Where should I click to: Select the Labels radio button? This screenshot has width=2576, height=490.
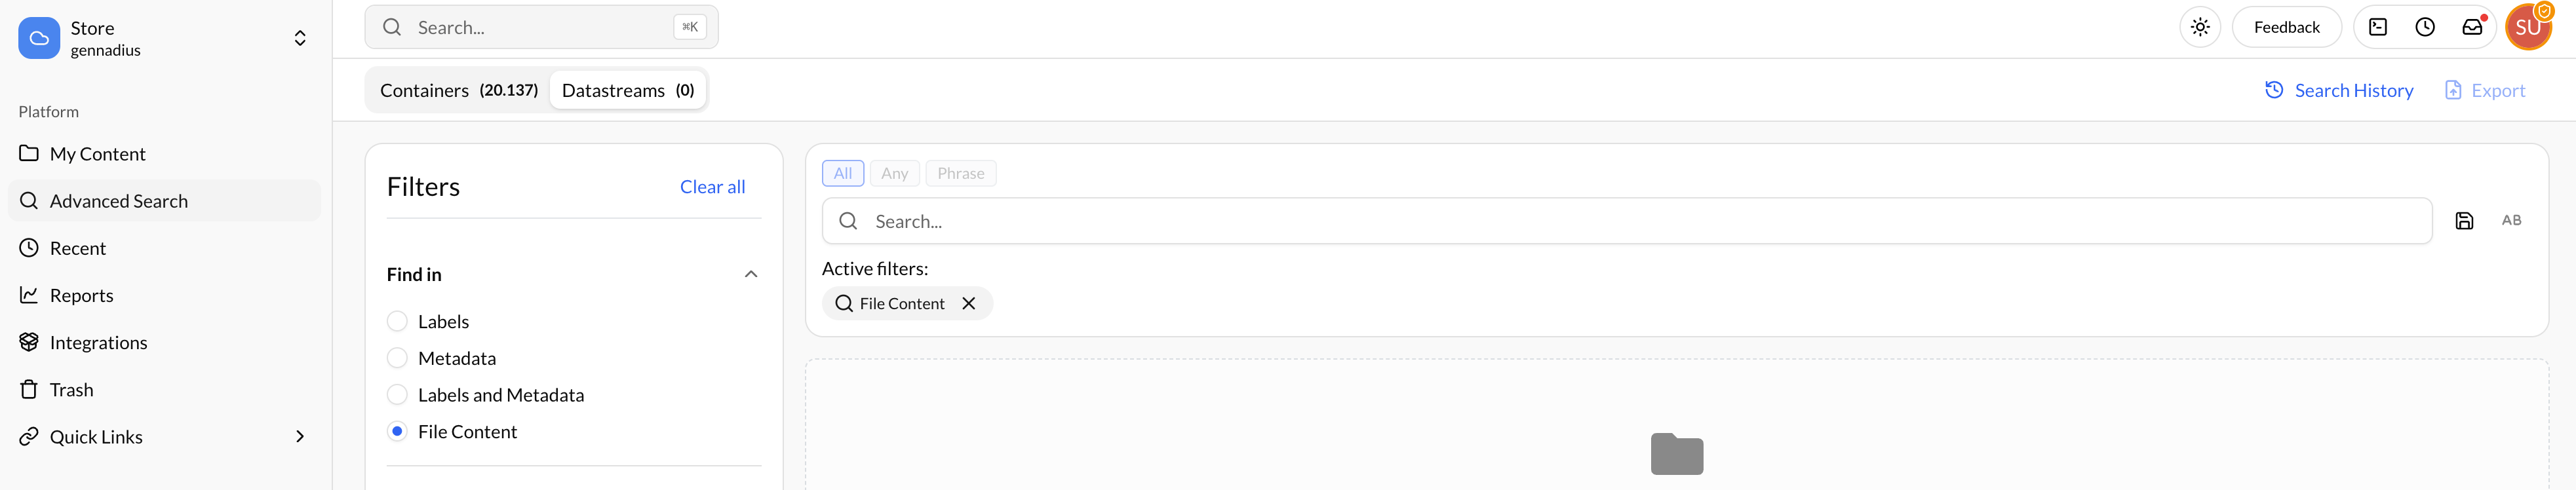pos(397,320)
